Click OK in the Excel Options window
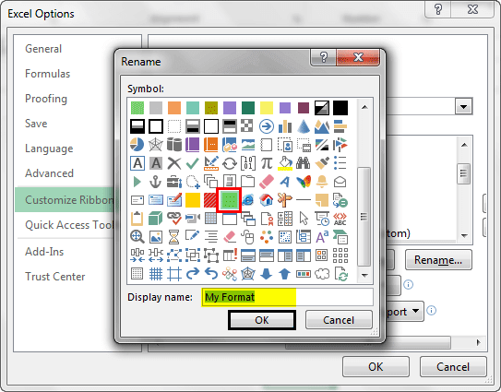Image resolution: width=501 pixels, height=392 pixels. coord(376,367)
